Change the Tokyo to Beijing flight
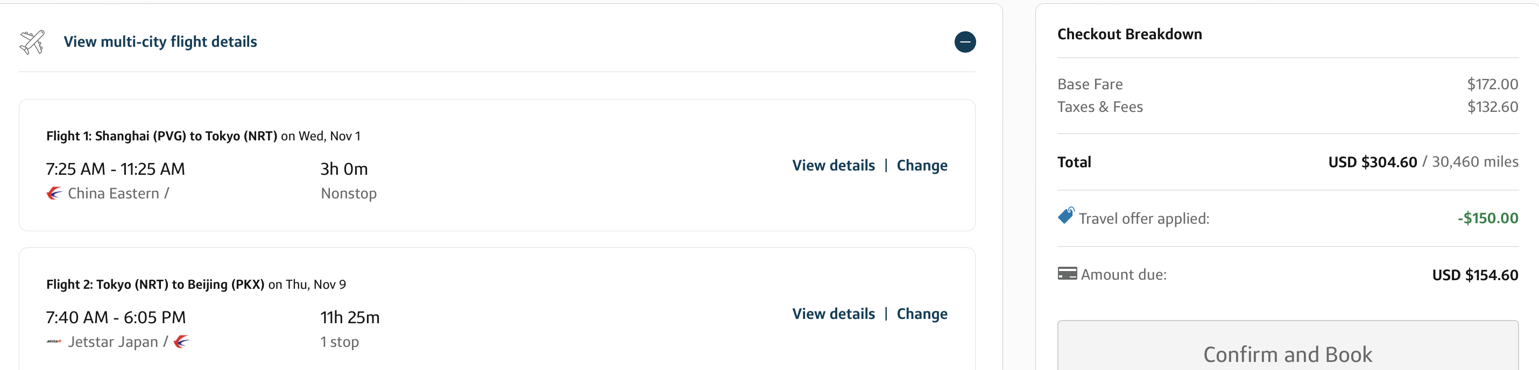 (x=922, y=314)
